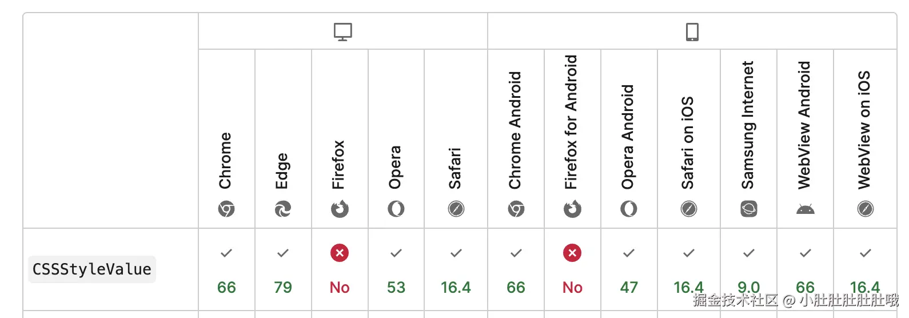909x318 pixels.
Task: Click the red X under Firefox
Action: click(340, 253)
